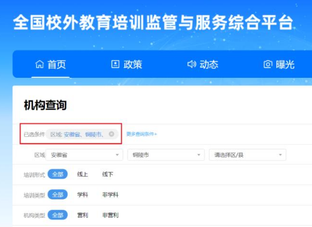312x227 pixels.
Task: Go to the 曝光 exposure tab
Action: (x=279, y=64)
